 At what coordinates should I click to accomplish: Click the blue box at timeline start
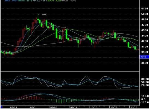coord(1,107)
